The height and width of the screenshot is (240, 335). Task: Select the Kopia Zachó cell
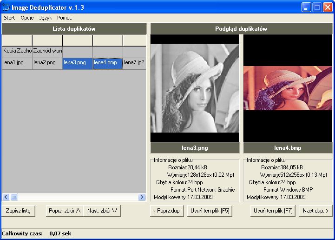(17, 52)
